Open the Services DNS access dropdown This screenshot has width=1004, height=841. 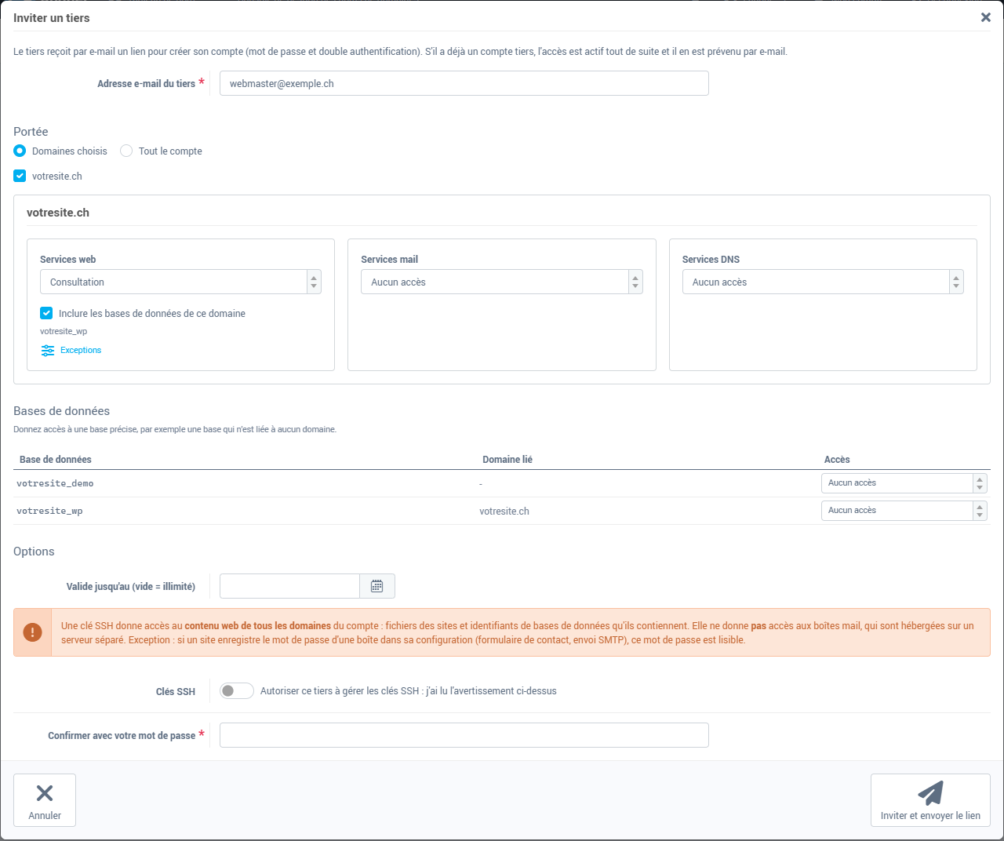(x=823, y=282)
